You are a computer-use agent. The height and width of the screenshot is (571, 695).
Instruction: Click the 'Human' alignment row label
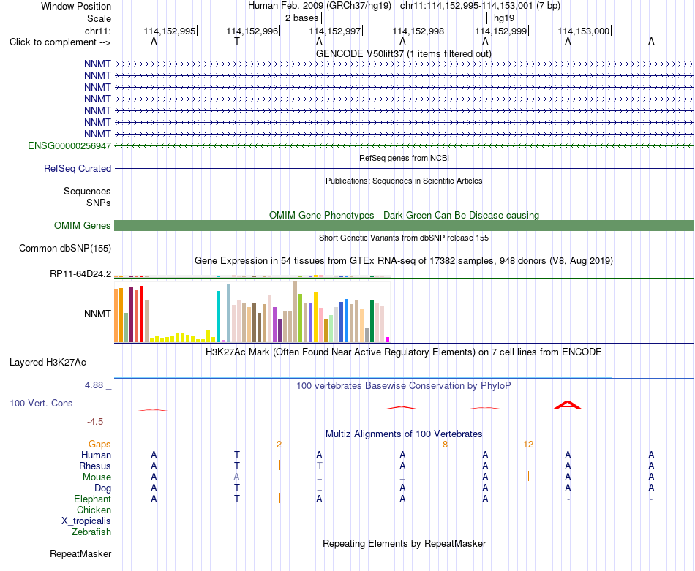tap(96, 455)
